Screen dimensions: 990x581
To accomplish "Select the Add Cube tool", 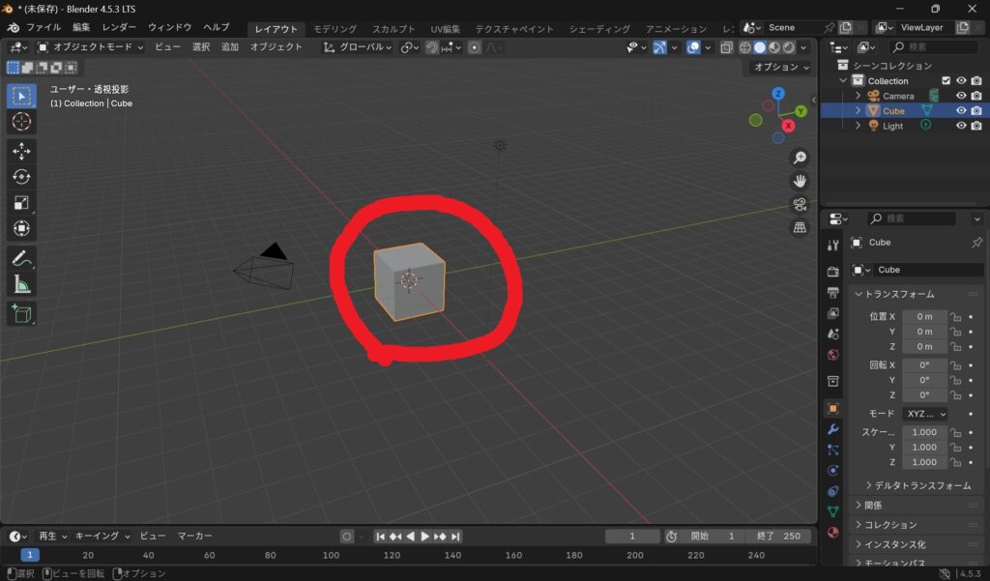I will coord(21,313).
